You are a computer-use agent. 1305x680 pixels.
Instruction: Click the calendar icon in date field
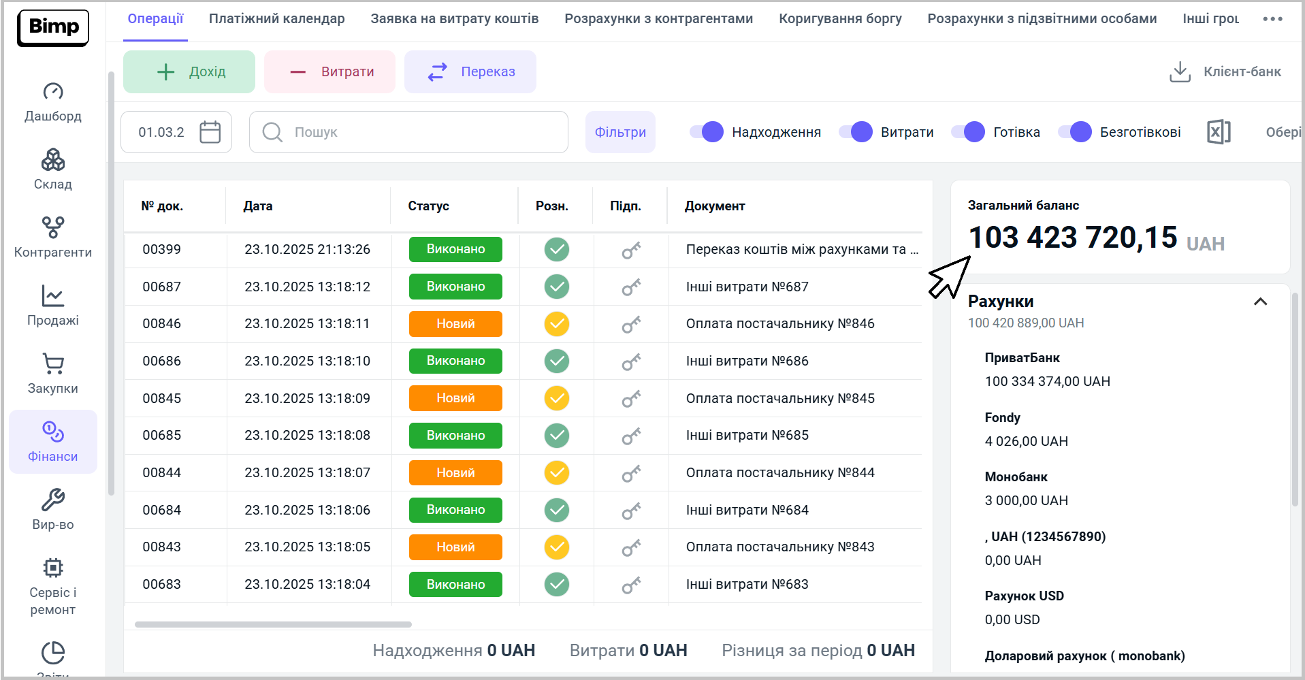tap(210, 132)
